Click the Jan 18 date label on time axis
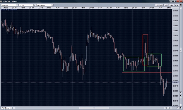Image resolution: width=183 pixels, height=110 pixels. [x=41, y=8]
